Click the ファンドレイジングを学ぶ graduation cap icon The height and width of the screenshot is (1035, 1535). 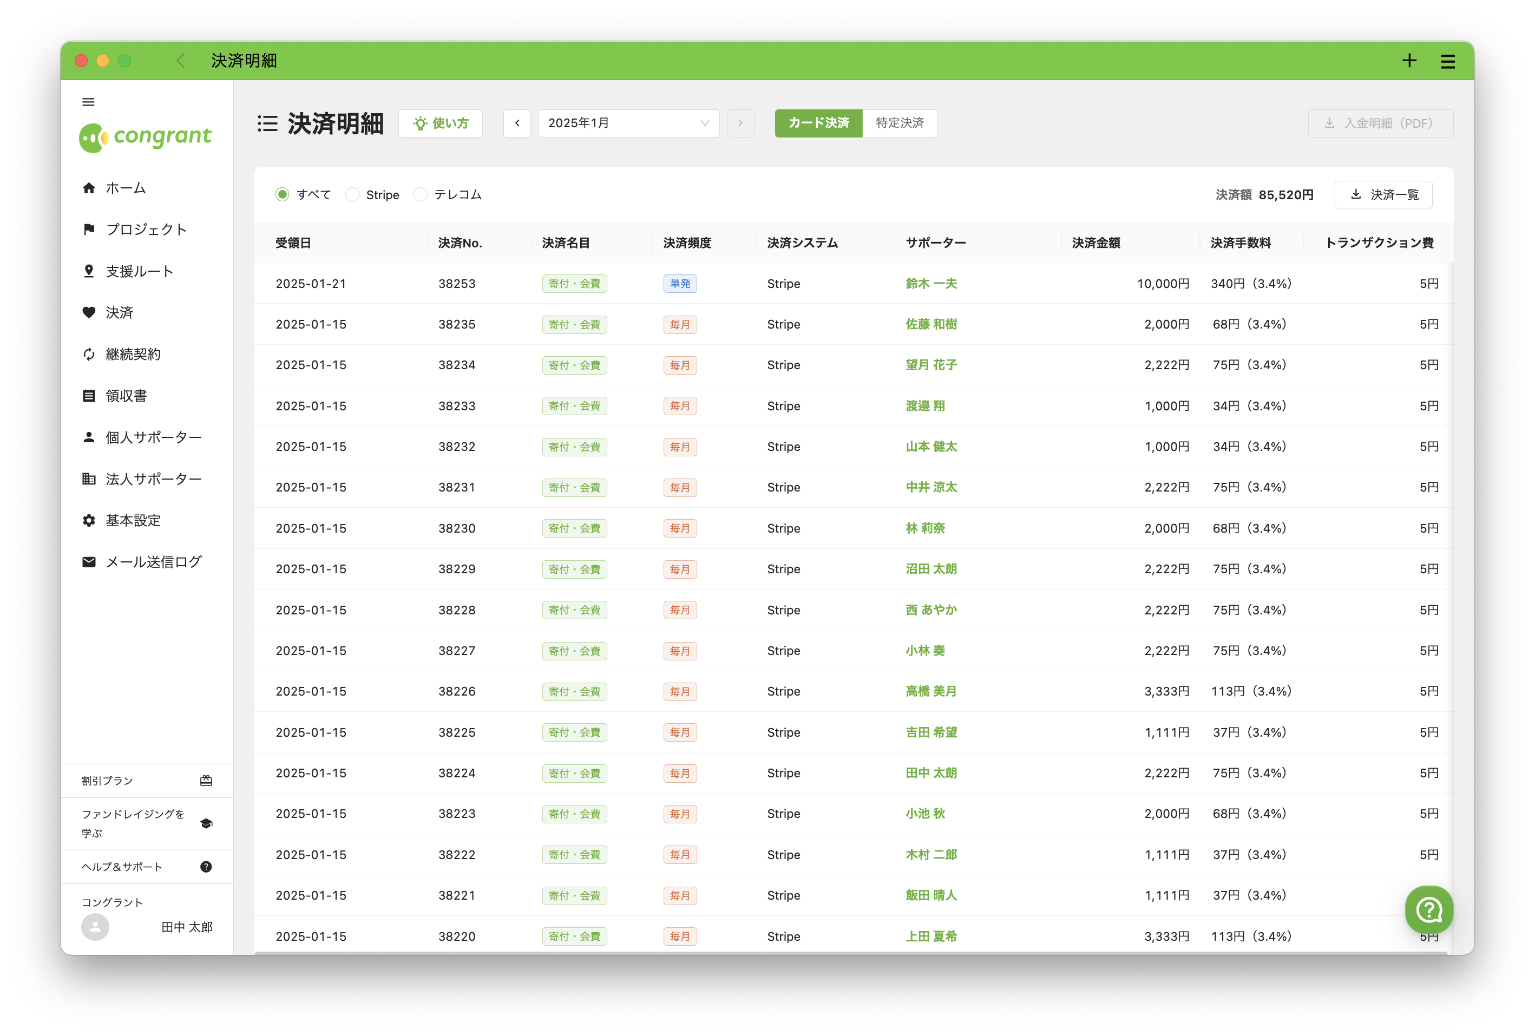point(206,824)
